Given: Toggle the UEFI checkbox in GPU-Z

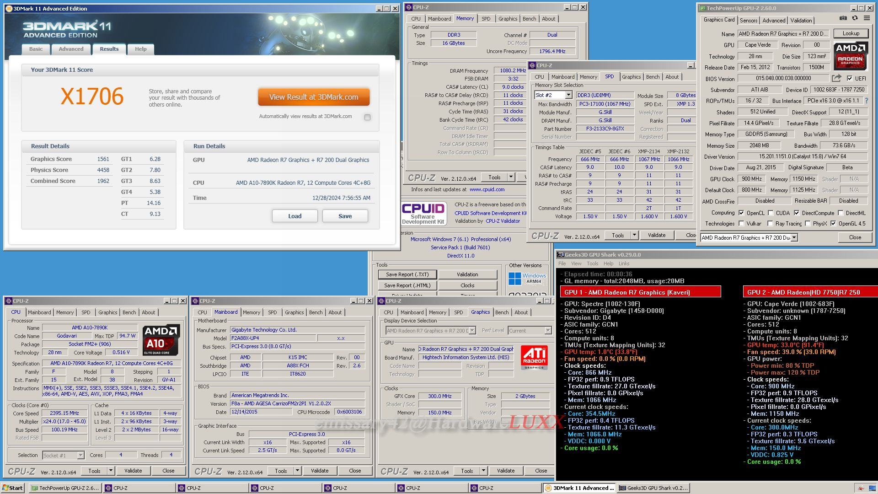Looking at the screenshot, I should [850, 79].
